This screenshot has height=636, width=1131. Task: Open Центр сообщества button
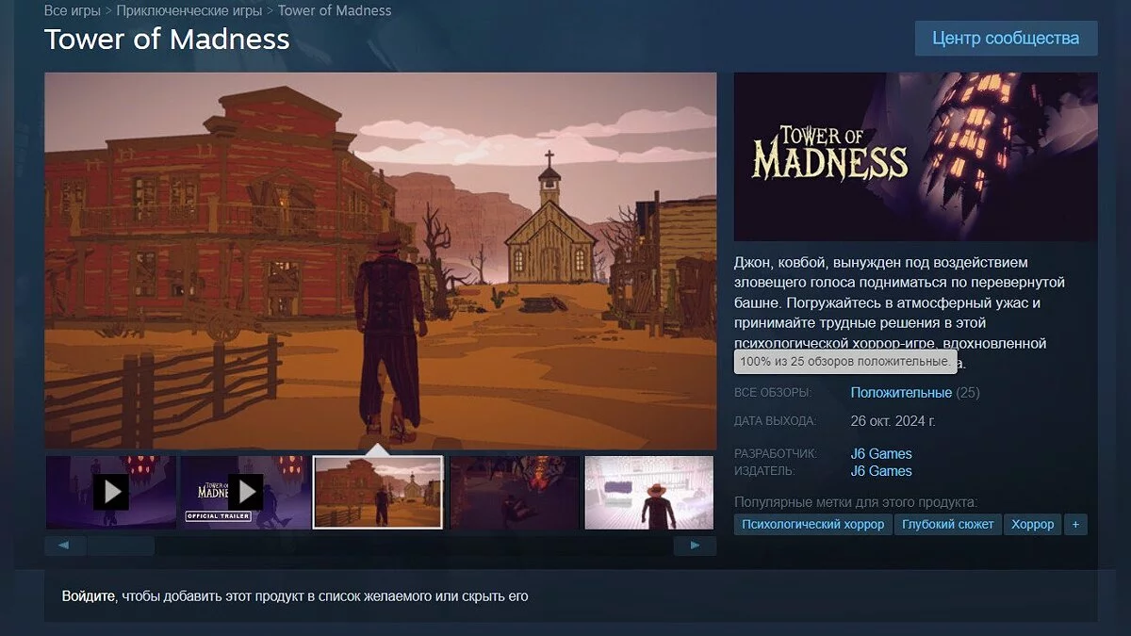[x=1006, y=39]
